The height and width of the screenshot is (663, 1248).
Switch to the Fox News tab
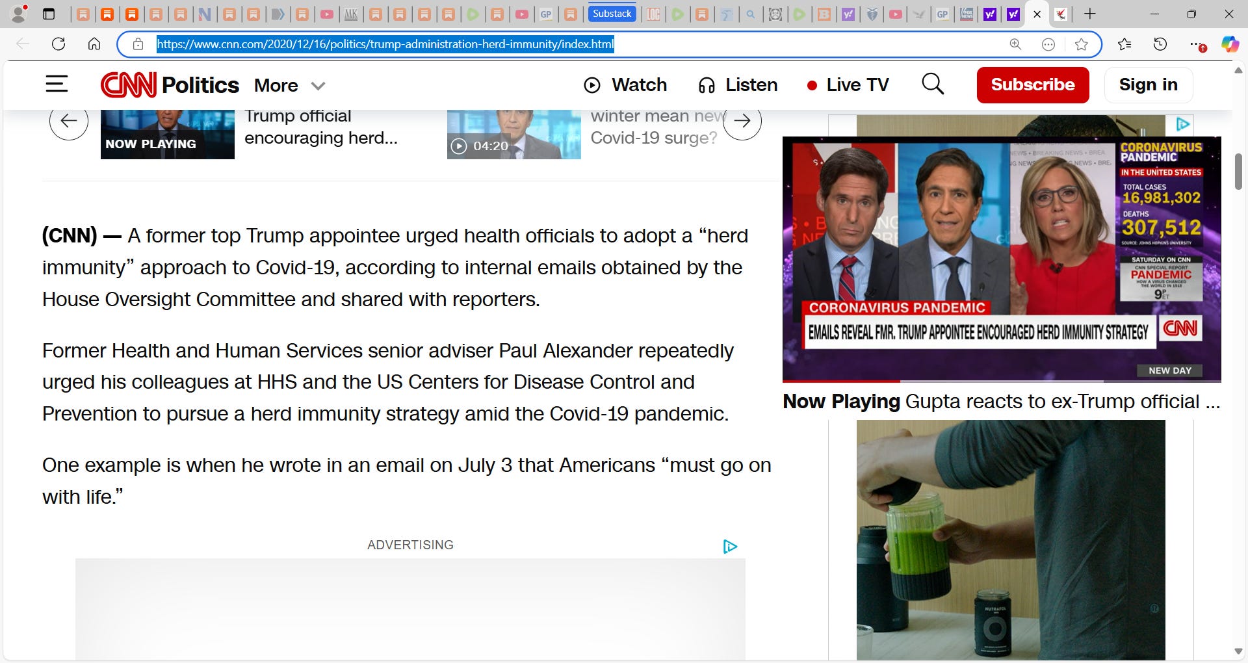click(967, 14)
